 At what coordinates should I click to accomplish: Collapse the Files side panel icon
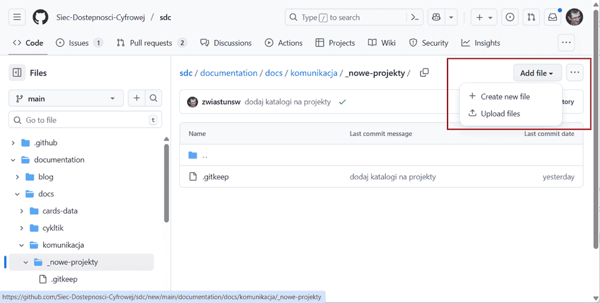[17, 73]
